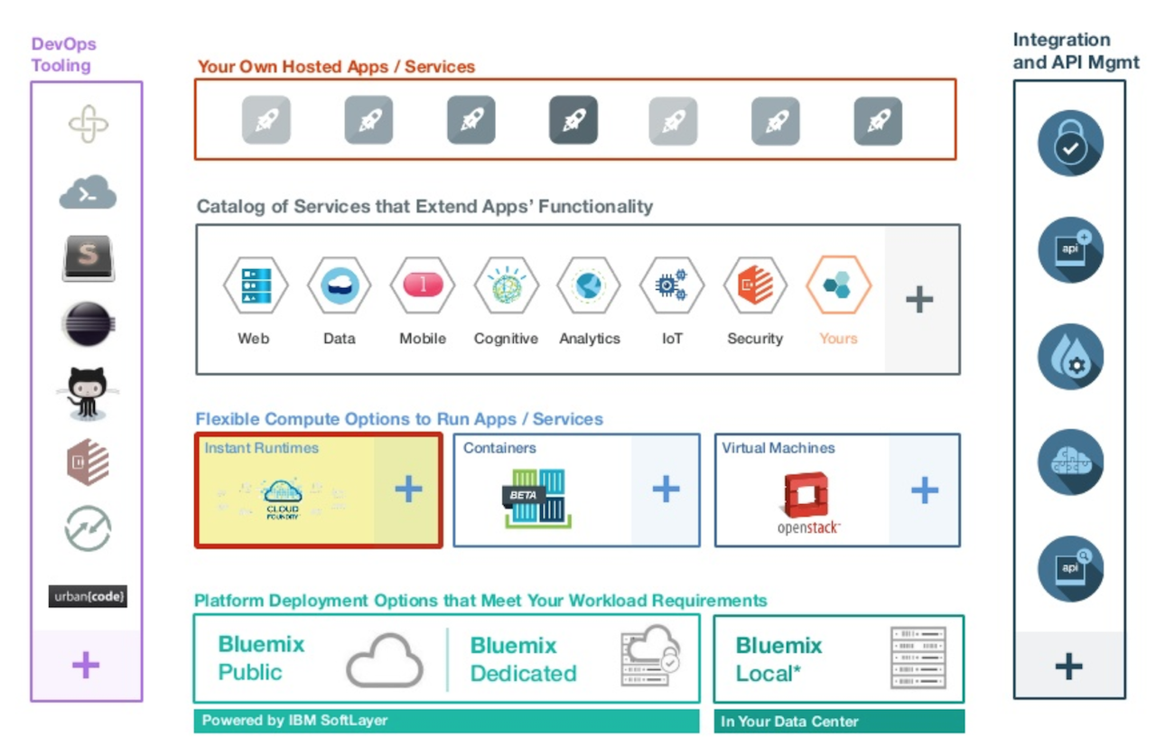
Task: Click the plus in Virtual Machines box
Action: click(924, 490)
